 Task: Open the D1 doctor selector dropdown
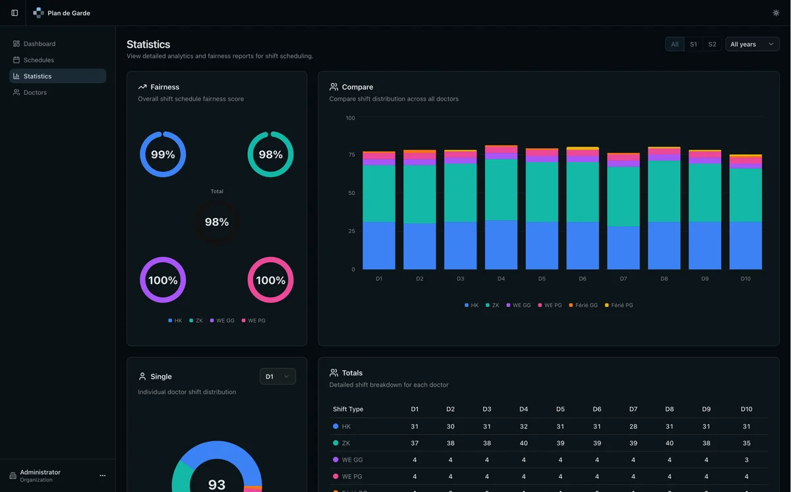click(278, 377)
